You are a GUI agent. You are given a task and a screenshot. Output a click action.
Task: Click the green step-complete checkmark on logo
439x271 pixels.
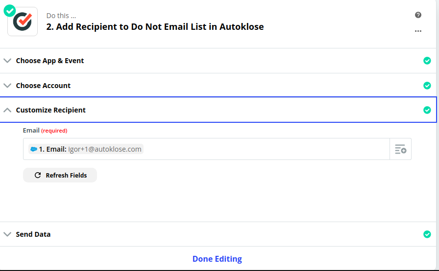[x=9, y=11]
